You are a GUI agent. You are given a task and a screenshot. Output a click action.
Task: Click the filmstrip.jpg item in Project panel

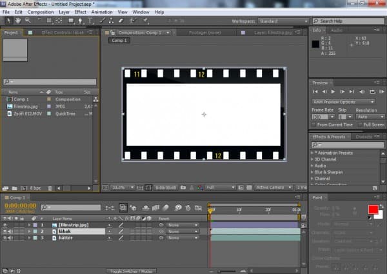26,106
